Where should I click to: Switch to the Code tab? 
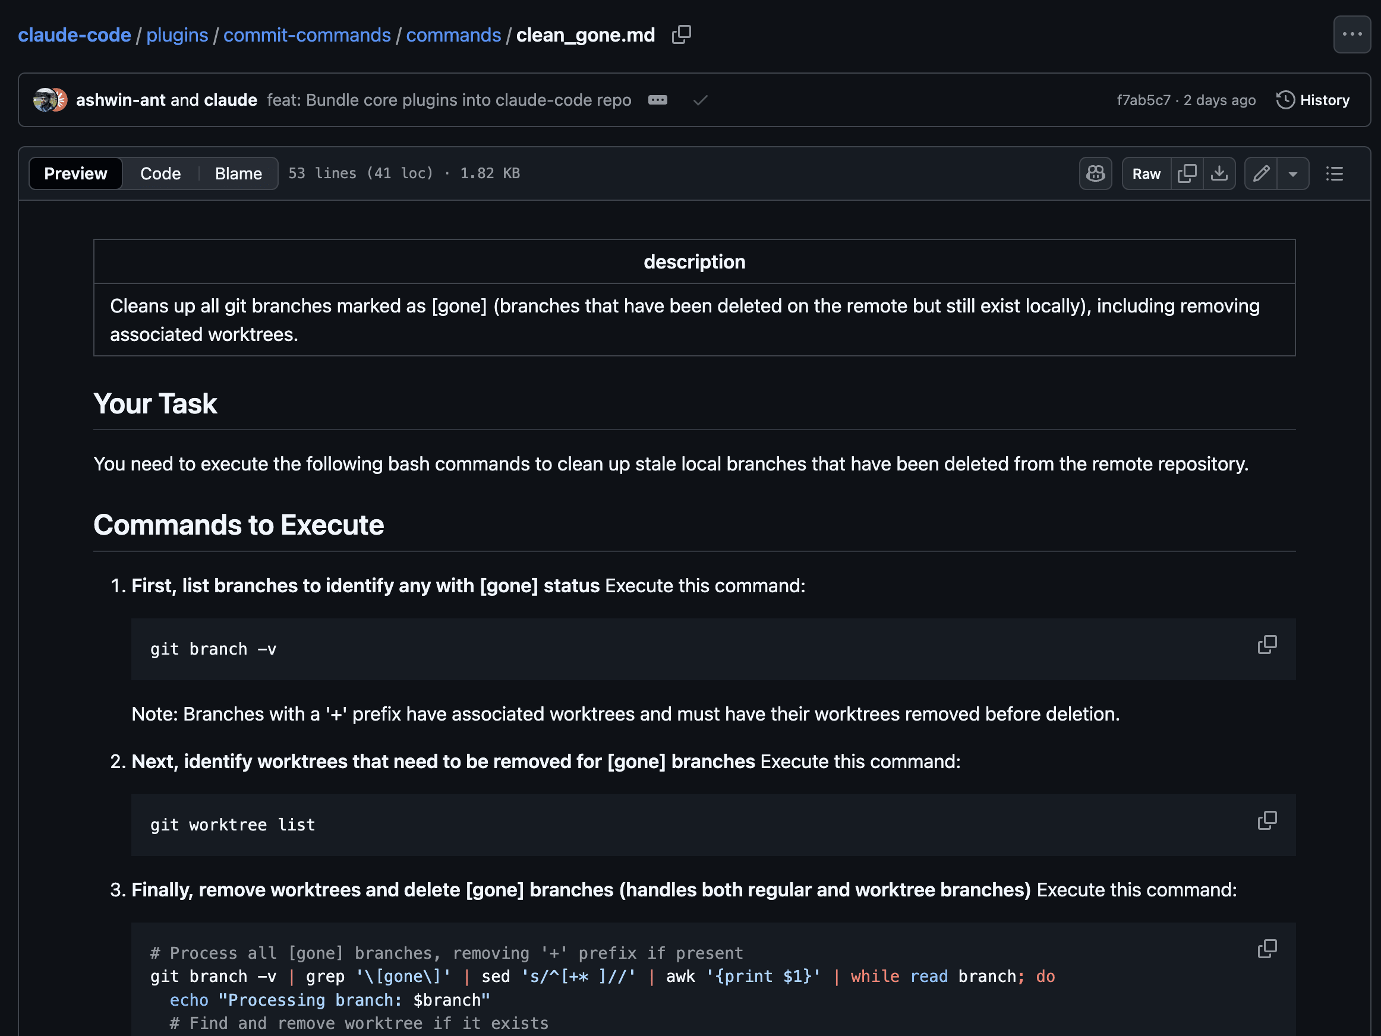pos(160,173)
